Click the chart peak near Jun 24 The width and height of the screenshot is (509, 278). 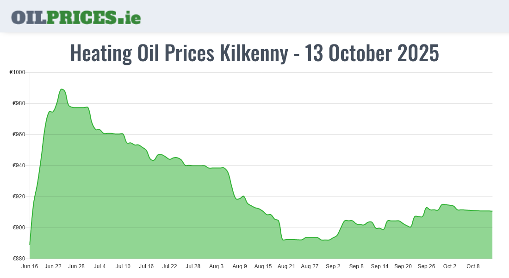(62, 89)
